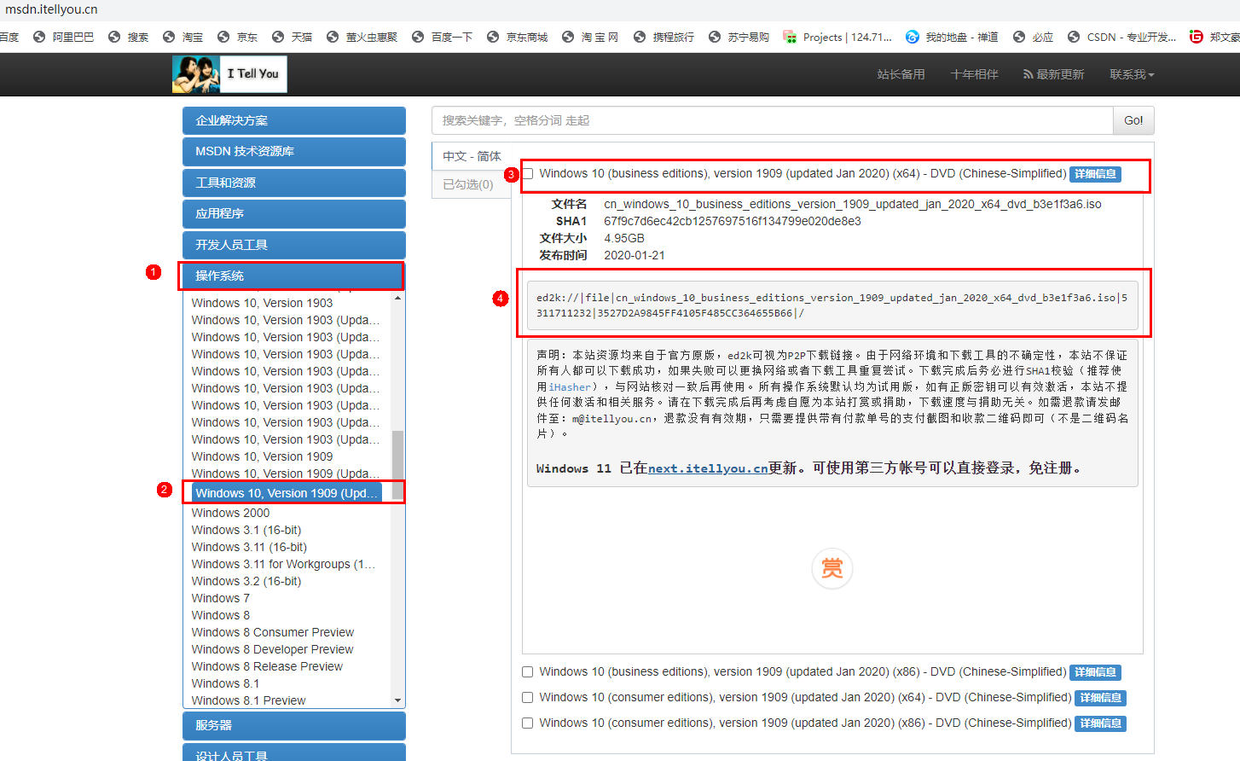Open the CSDN bookmark
1240x761 pixels.
(1122, 37)
